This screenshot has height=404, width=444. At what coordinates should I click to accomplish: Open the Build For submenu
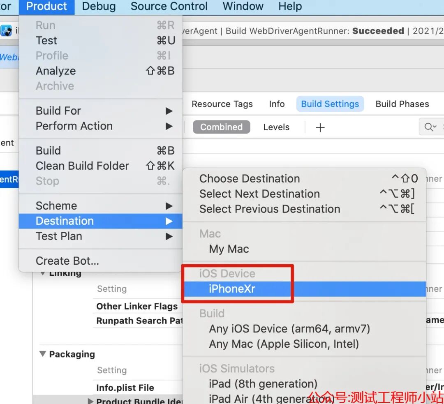pyautogui.click(x=101, y=111)
